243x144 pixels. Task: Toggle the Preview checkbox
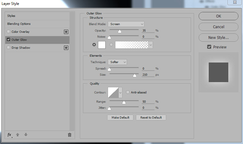[x=209, y=47]
